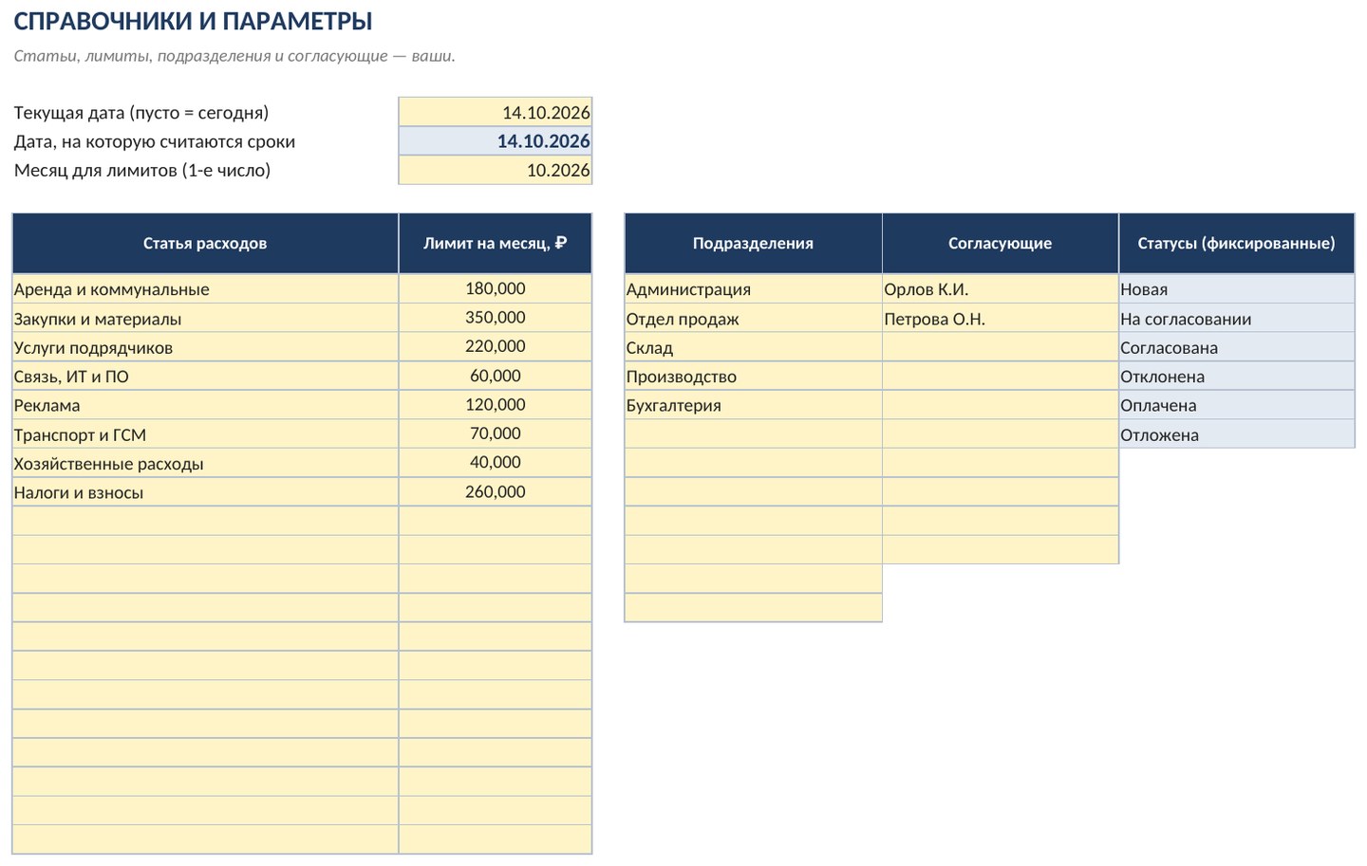The image size is (1367, 866).
Task: Click the 'Статья расходов' column header
Action: pos(205,243)
